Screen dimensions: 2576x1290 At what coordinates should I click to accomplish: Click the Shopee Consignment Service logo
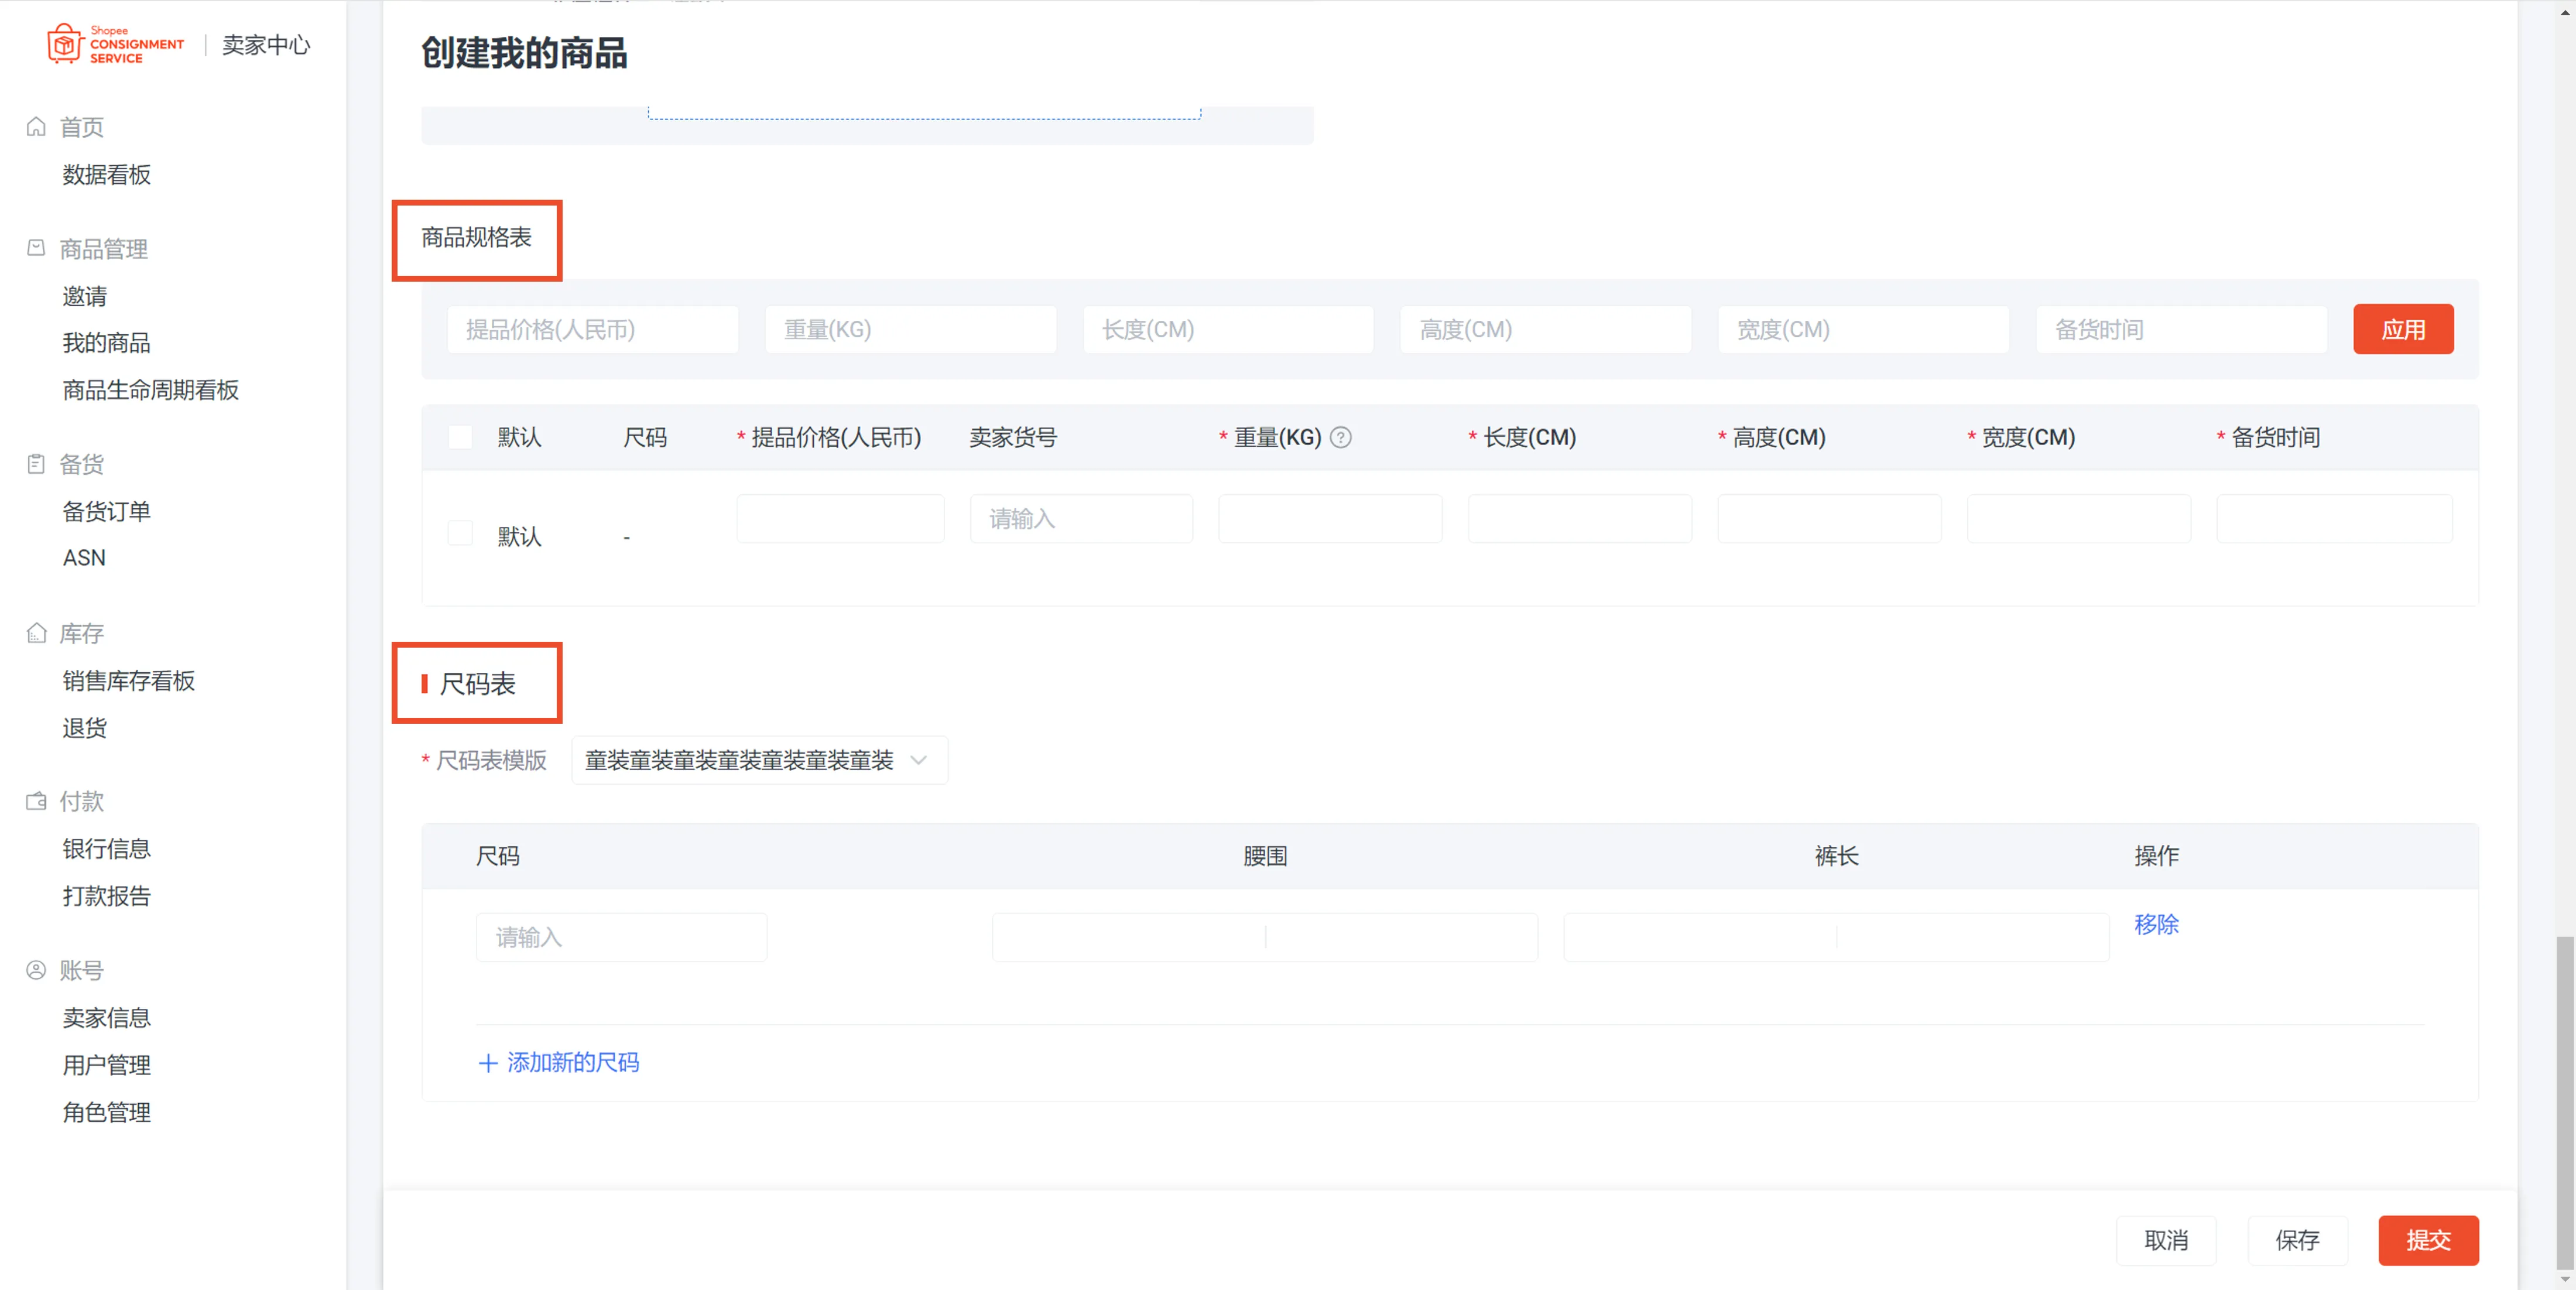115,44
